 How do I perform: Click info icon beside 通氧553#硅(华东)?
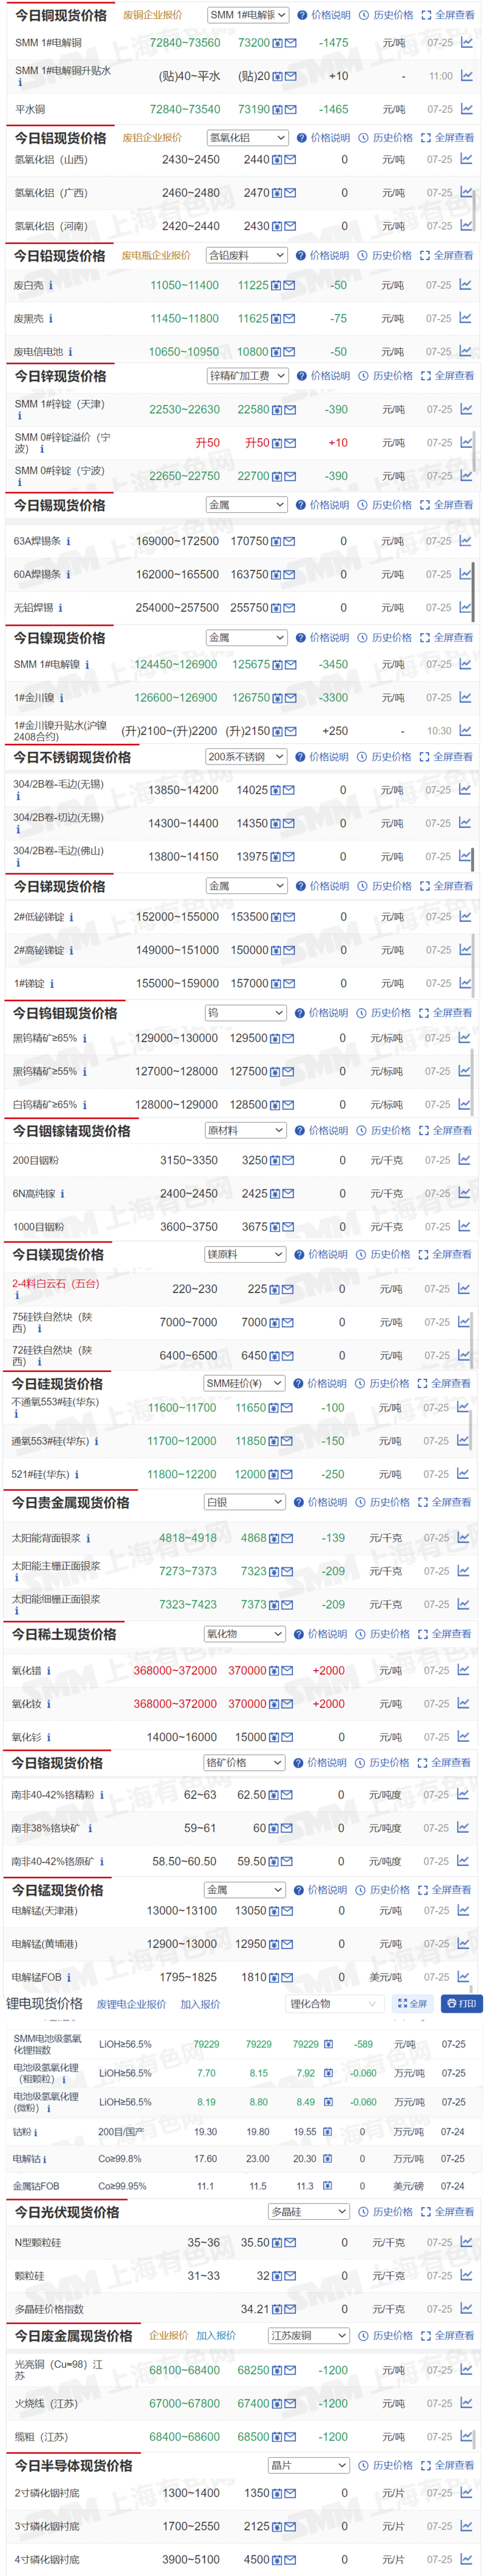96,1442
